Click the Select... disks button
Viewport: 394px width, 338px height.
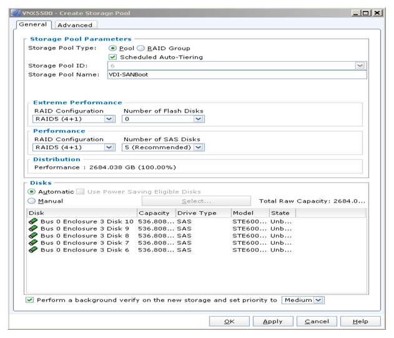coord(196,201)
